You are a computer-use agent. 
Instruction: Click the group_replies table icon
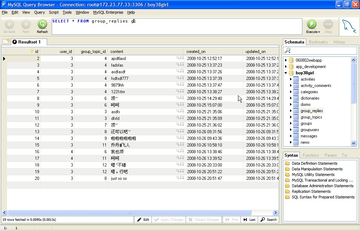296,111
